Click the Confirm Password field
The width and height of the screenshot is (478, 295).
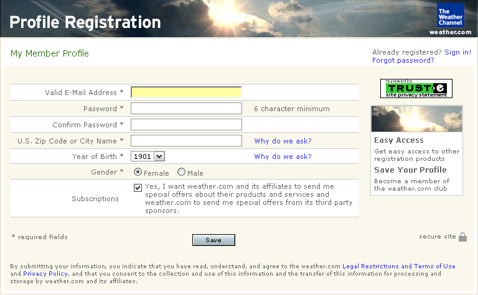coord(186,125)
